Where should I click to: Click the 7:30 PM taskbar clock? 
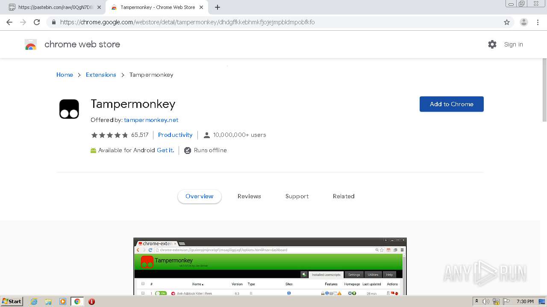[x=525, y=301]
